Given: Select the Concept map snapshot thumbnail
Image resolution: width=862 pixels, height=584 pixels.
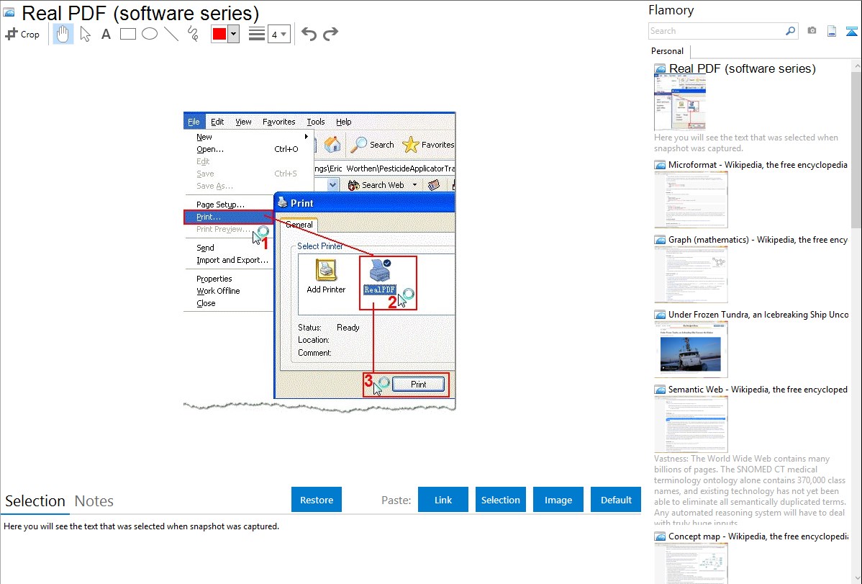Looking at the screenshot, I should [x=691, y=563].
